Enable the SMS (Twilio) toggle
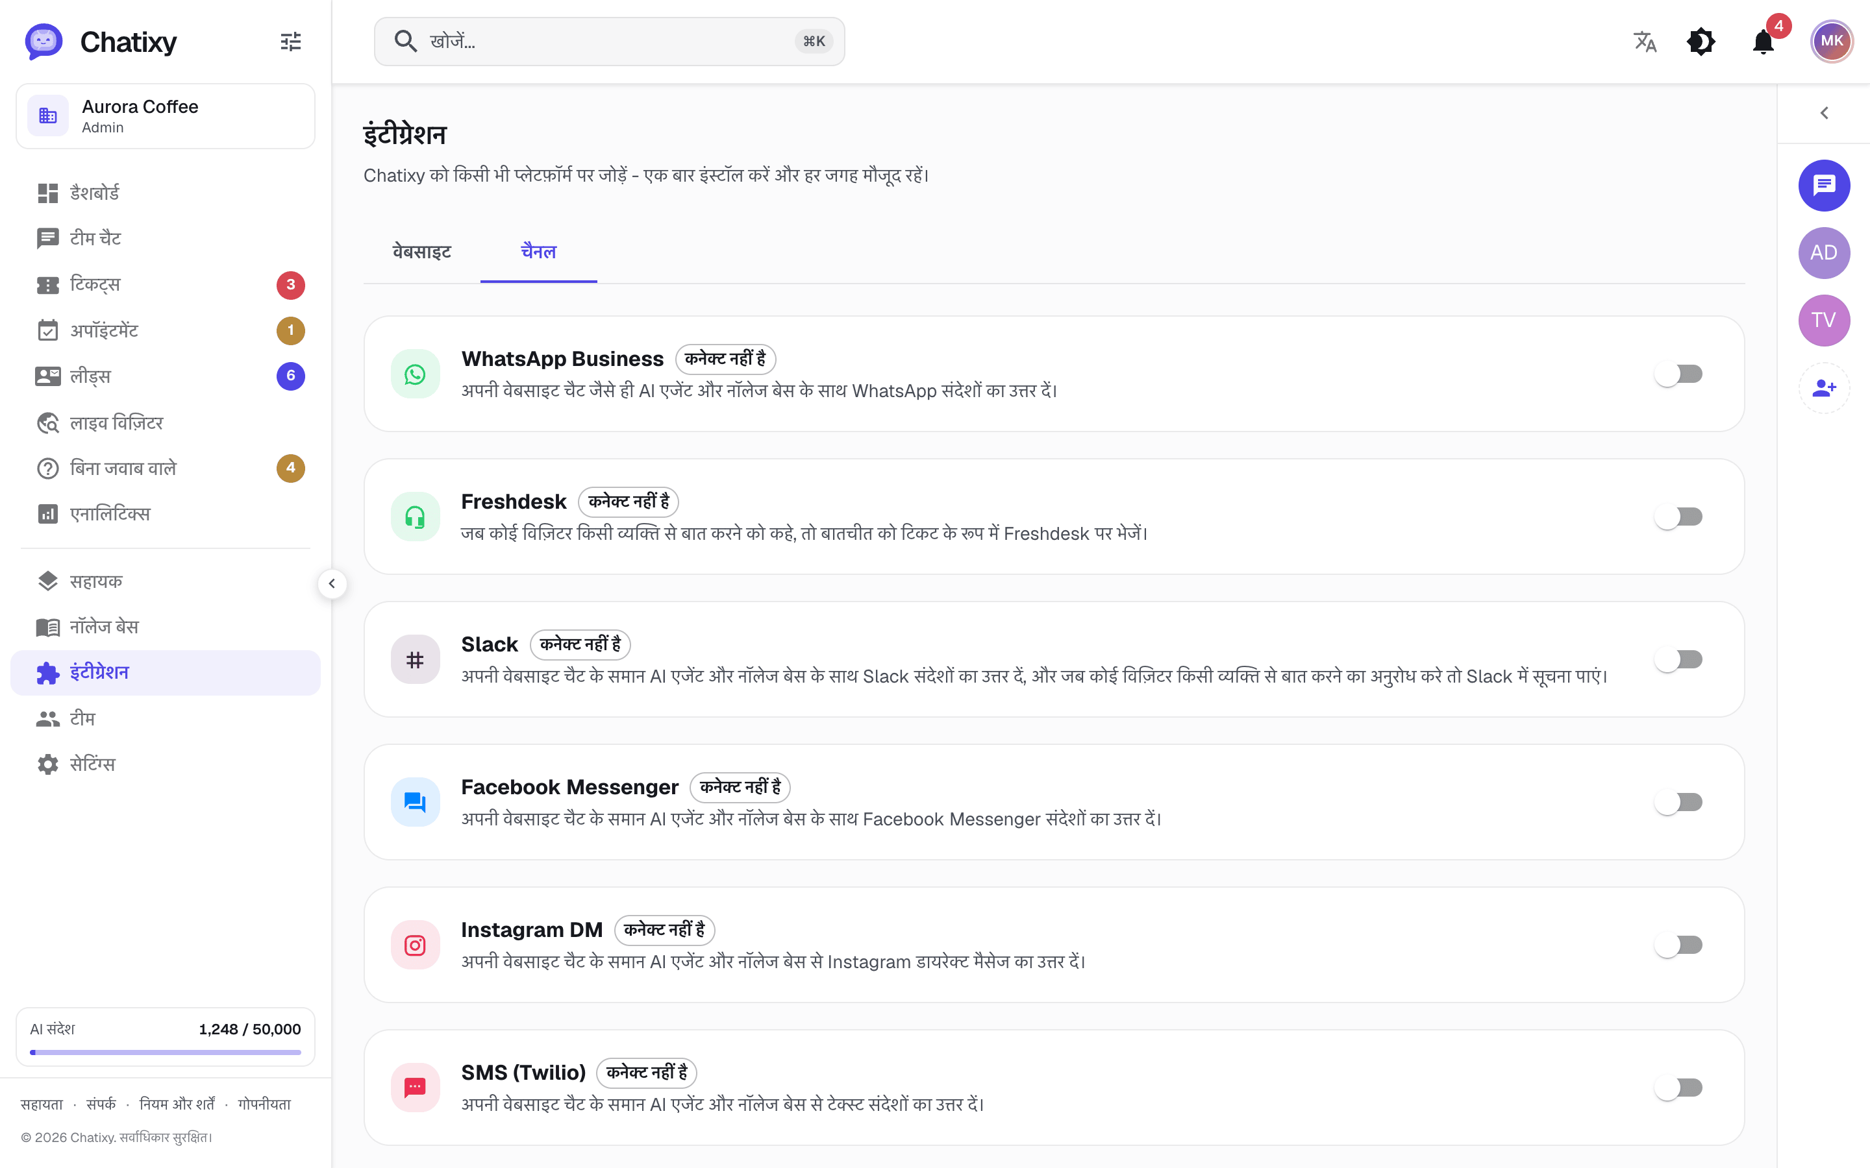Viewport: 1870px width, 1168px height. pos(1678,1088)
